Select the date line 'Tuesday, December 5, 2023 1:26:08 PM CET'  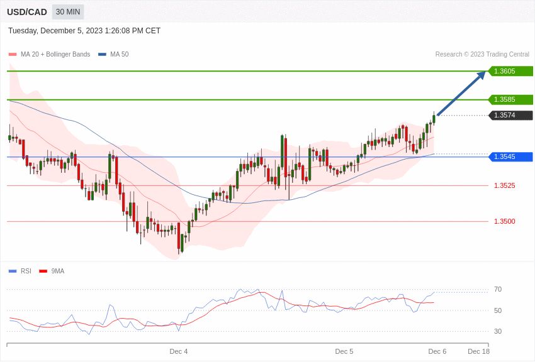(x=84, y=31)
